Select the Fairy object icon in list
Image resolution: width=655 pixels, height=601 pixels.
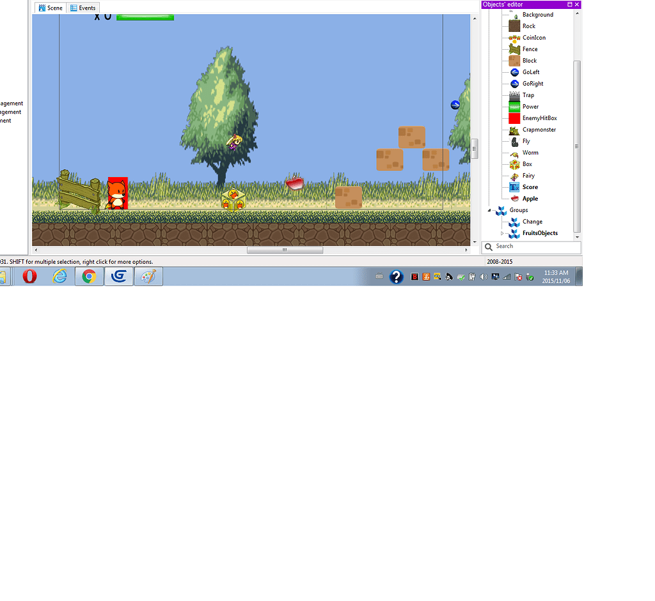514,176
